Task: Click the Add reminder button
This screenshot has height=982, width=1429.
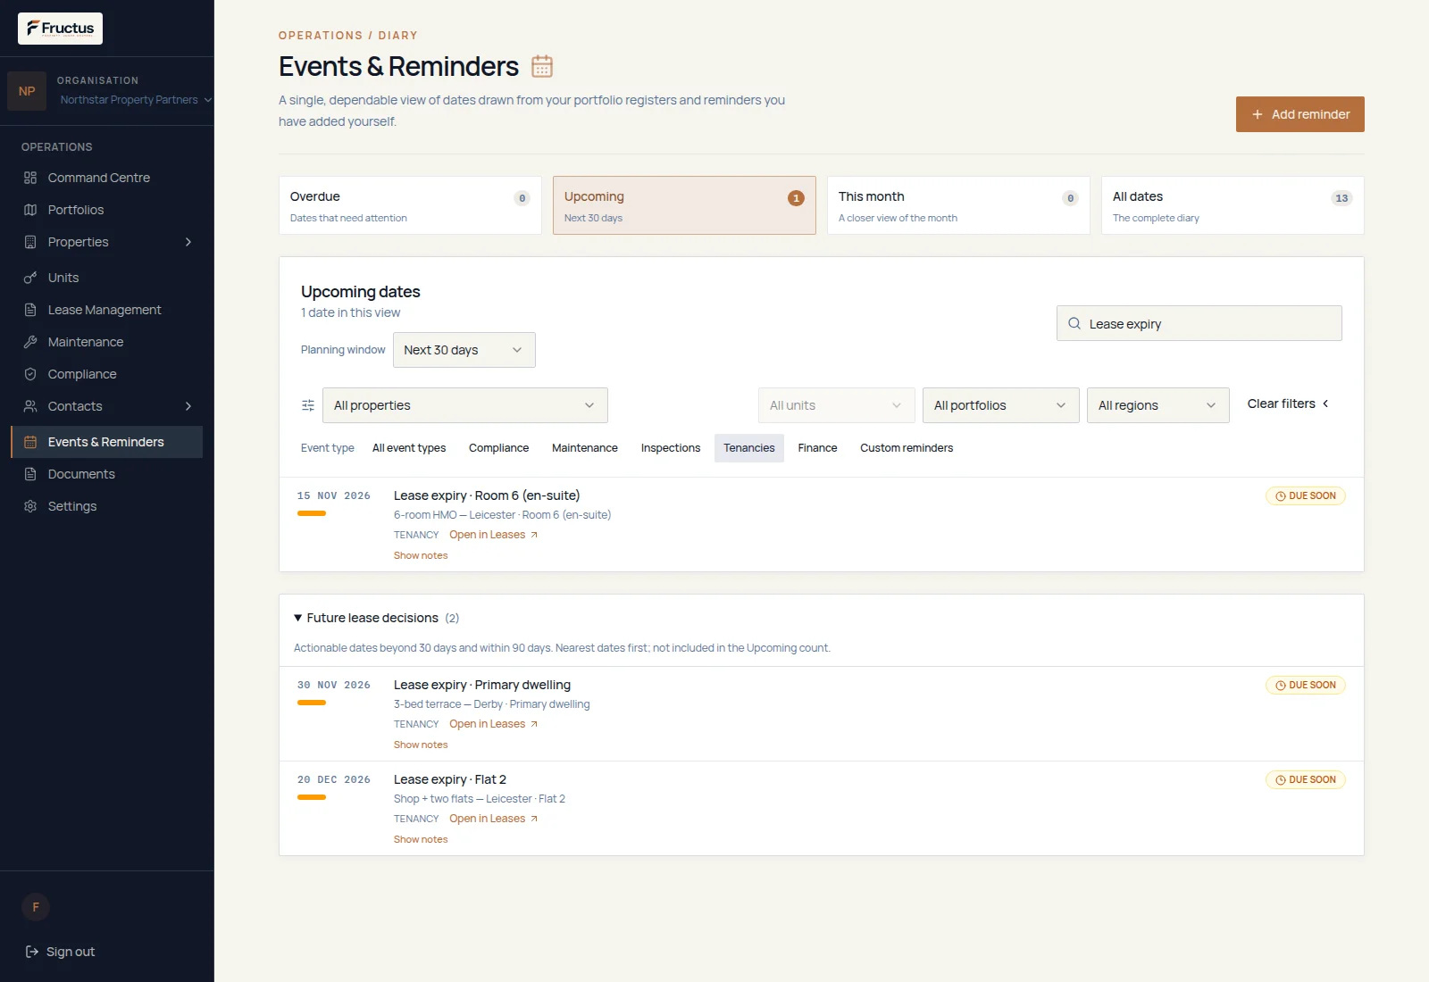Action: tap(1300, 114)
